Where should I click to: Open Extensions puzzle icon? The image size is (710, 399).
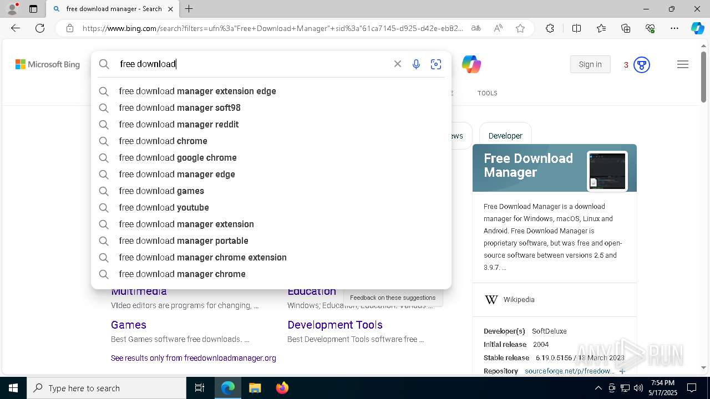point(550,28)
